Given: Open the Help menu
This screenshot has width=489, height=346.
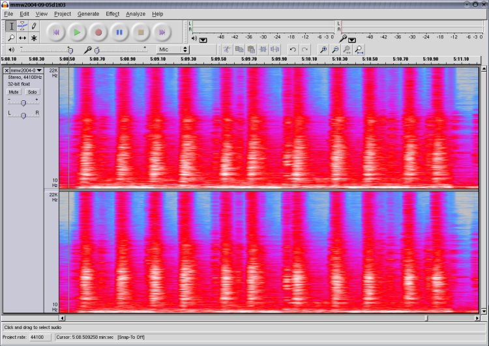Looking at the screenshot, I should click(158, 14).
